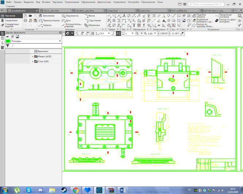243x194 pixels.
Task: Open the Размеры layer dropdown
Action: [59, 41]
